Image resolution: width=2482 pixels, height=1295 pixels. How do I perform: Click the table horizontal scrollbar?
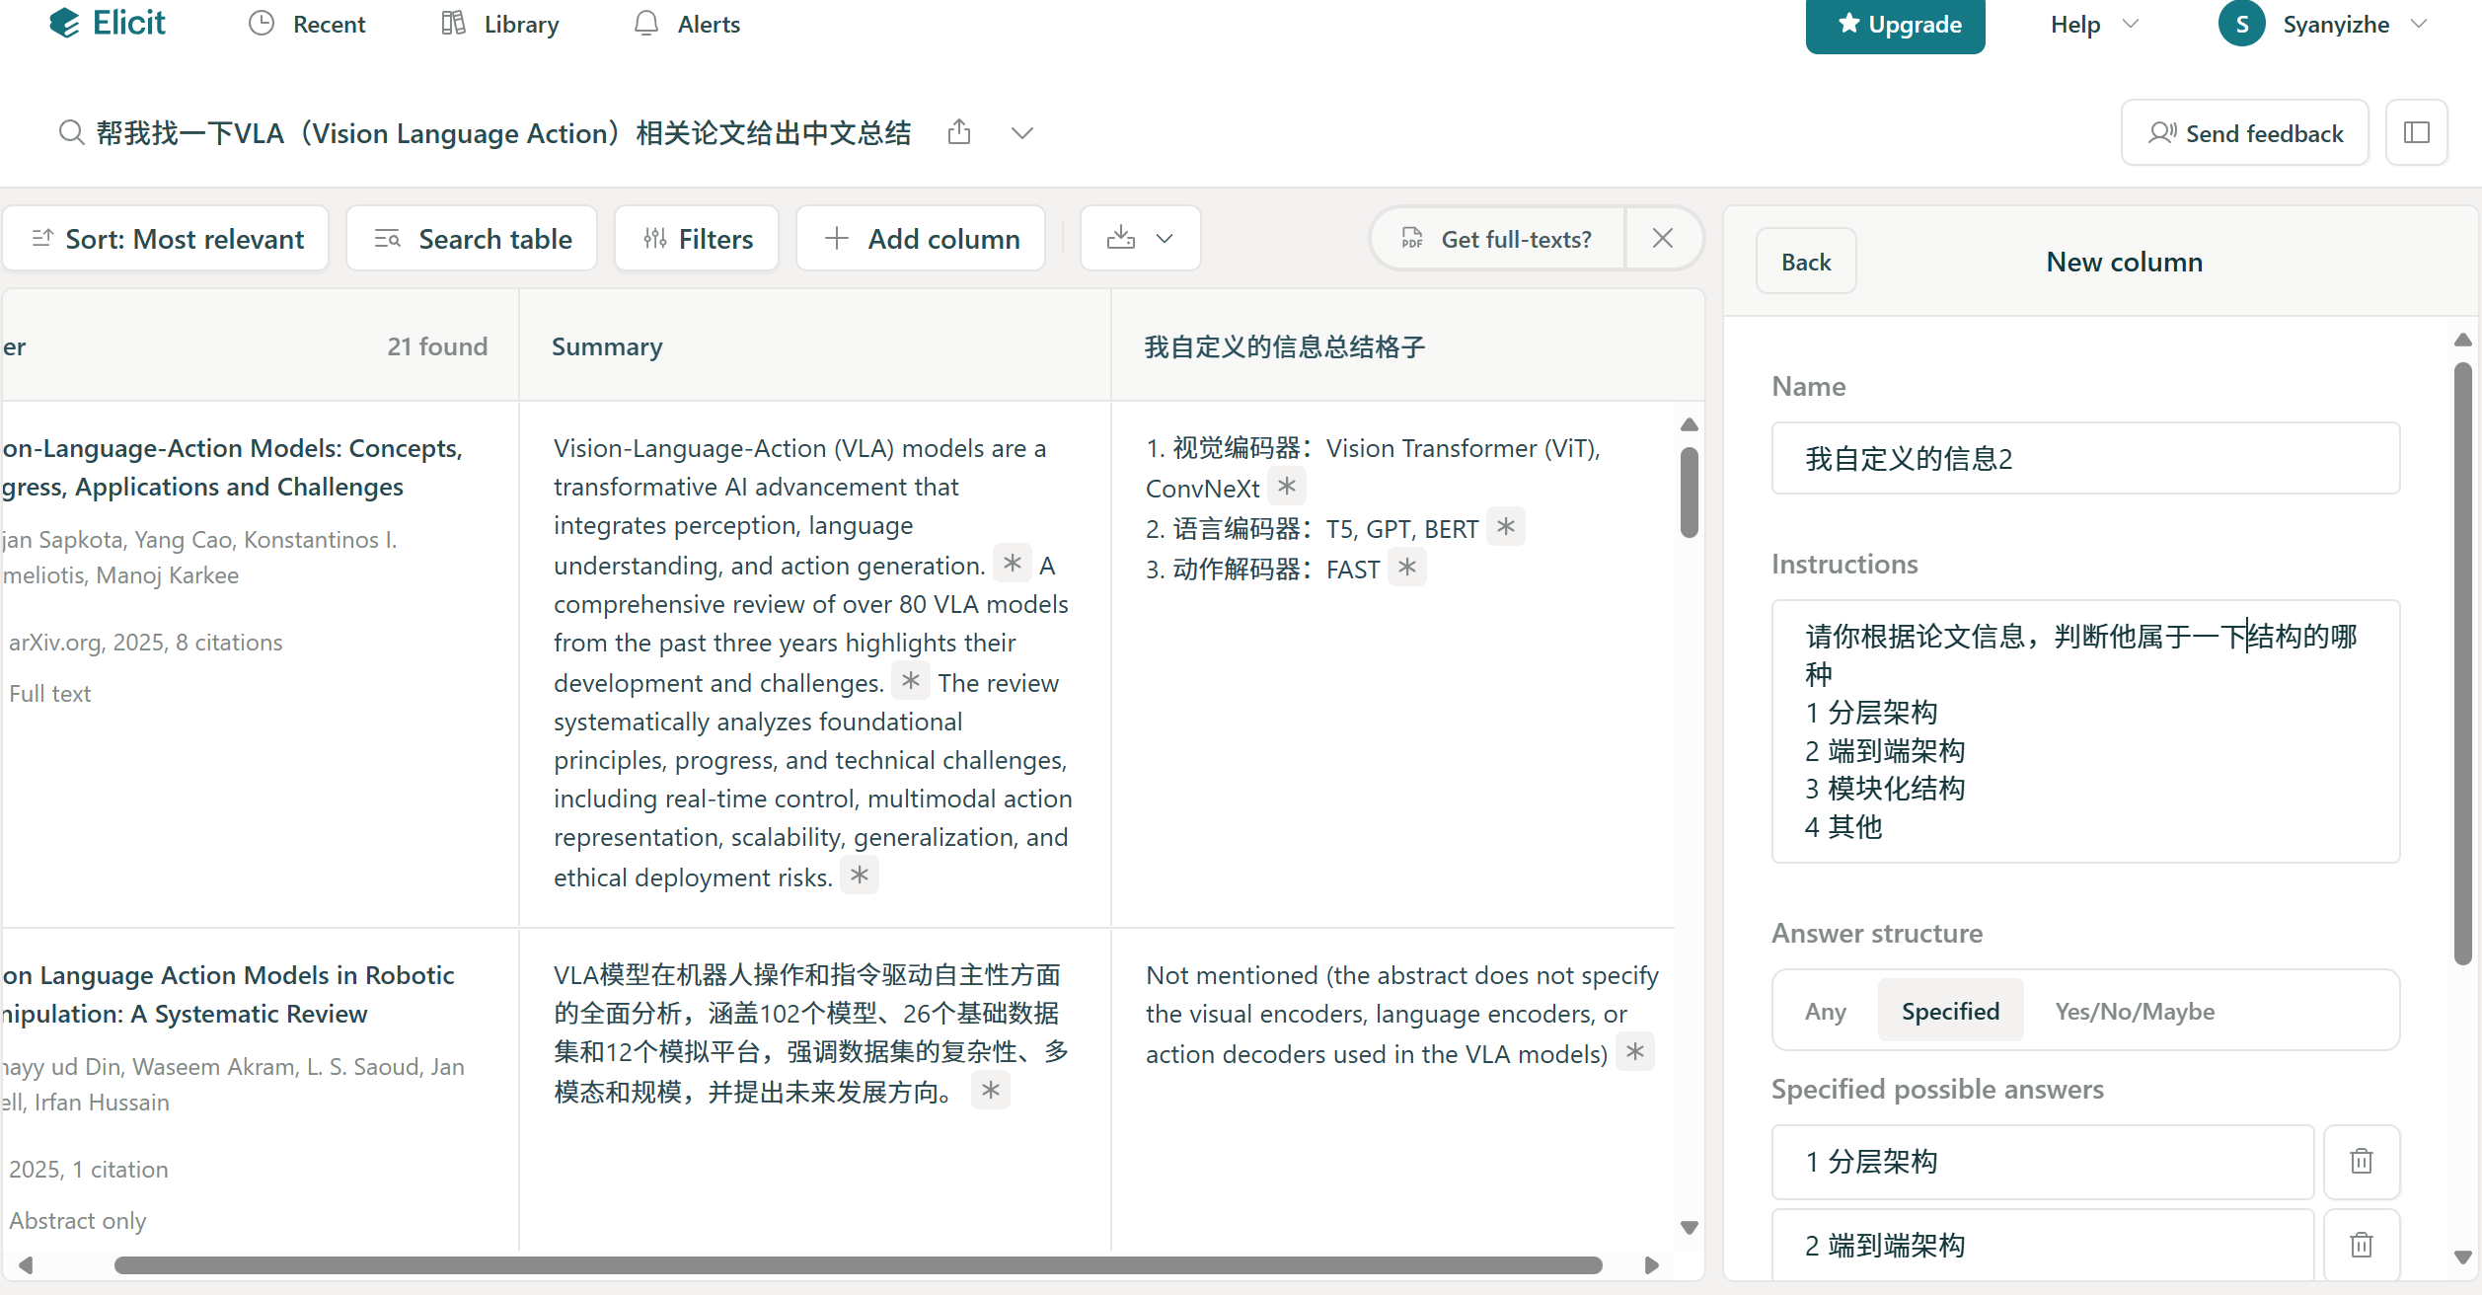click(857, 1265)
